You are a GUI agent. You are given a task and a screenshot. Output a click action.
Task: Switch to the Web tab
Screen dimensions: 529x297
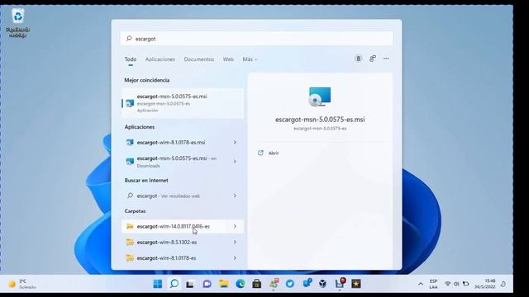[228, 59]
